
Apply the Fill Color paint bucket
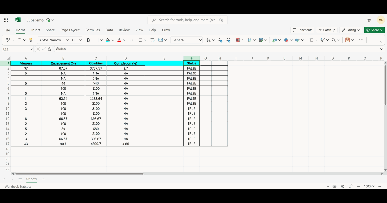coord(108,40)
